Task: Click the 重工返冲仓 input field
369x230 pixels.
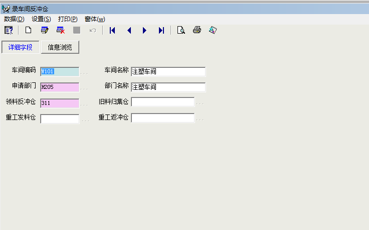Action: [162, 118]
